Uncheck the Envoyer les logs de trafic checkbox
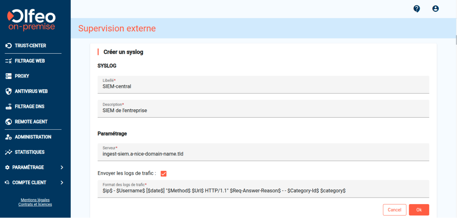This screenshot has width=457, height=218. pyautogui.click(x=164, y=174)
